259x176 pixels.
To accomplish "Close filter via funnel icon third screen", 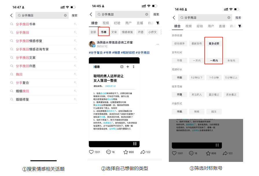I will 240,26.
